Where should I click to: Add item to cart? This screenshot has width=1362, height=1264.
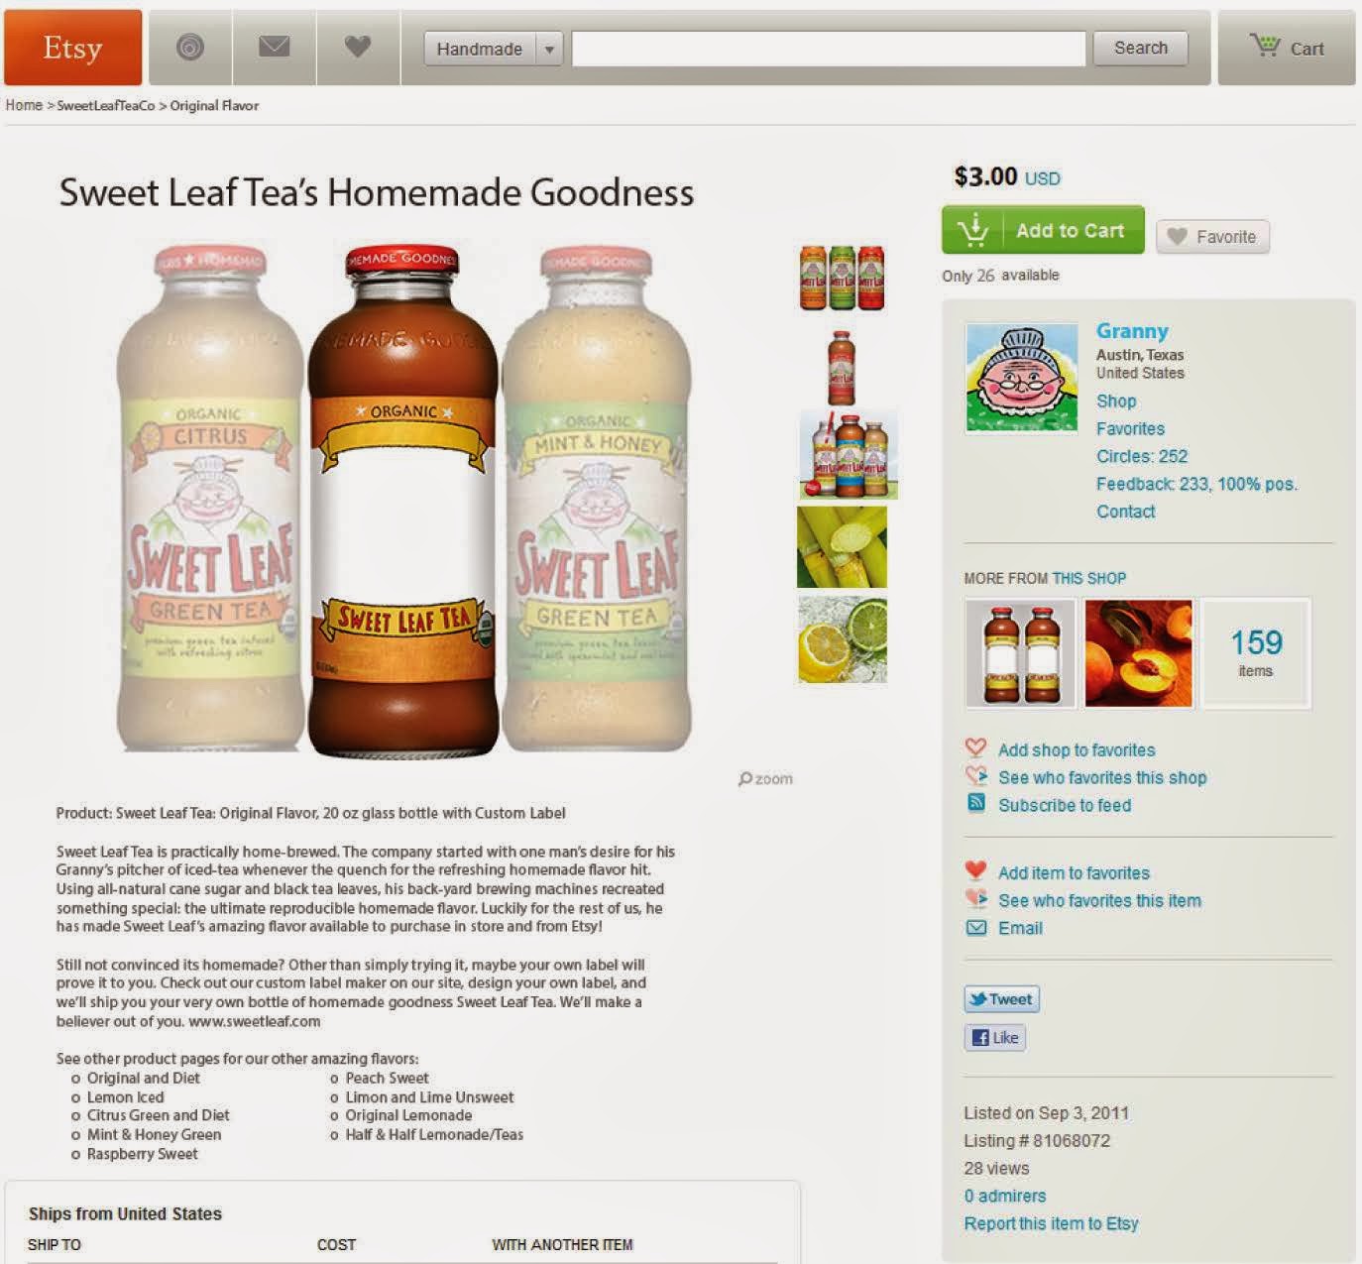(x=1043, y=230)
